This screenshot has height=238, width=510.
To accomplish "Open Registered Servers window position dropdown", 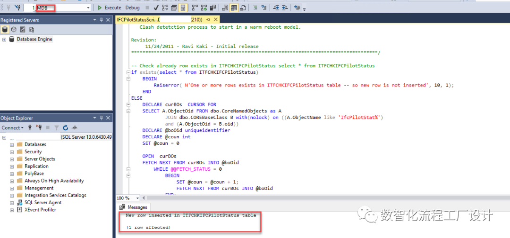I will (94, 20).
